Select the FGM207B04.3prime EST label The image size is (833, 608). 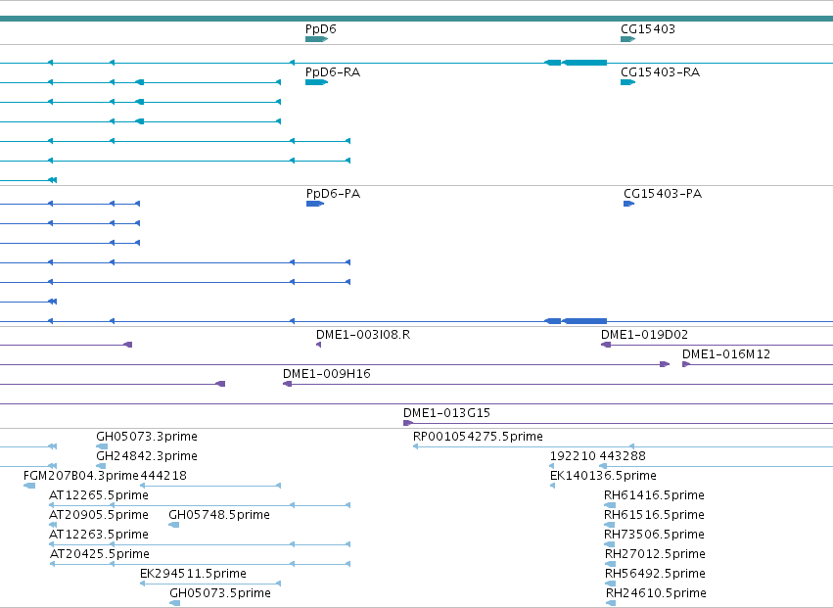tap(80, 476)
